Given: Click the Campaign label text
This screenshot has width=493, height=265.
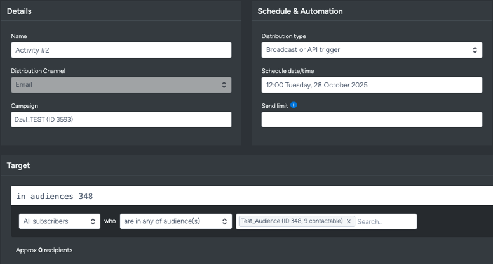Looking at the screenshot, I should click(x=25, y=105).
